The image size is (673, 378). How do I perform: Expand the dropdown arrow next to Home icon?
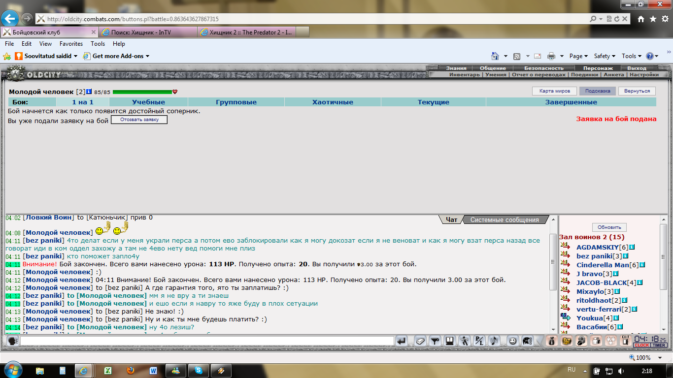[505, 56]
